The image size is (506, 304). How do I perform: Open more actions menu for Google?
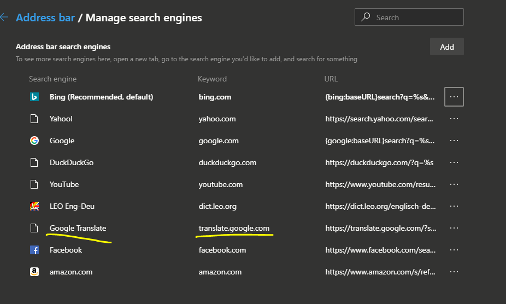[454, 141]
